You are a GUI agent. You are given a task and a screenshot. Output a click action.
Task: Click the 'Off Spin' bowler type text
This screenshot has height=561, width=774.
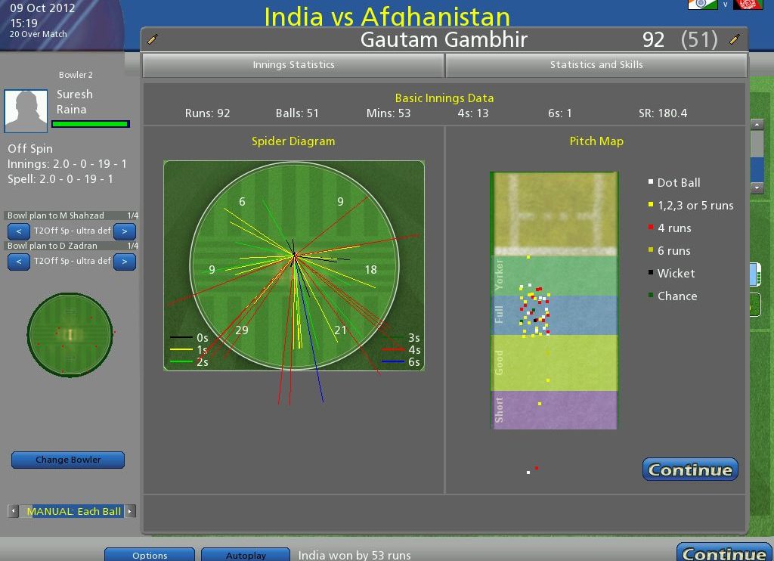pyautogui.click(x=30, y=149)
